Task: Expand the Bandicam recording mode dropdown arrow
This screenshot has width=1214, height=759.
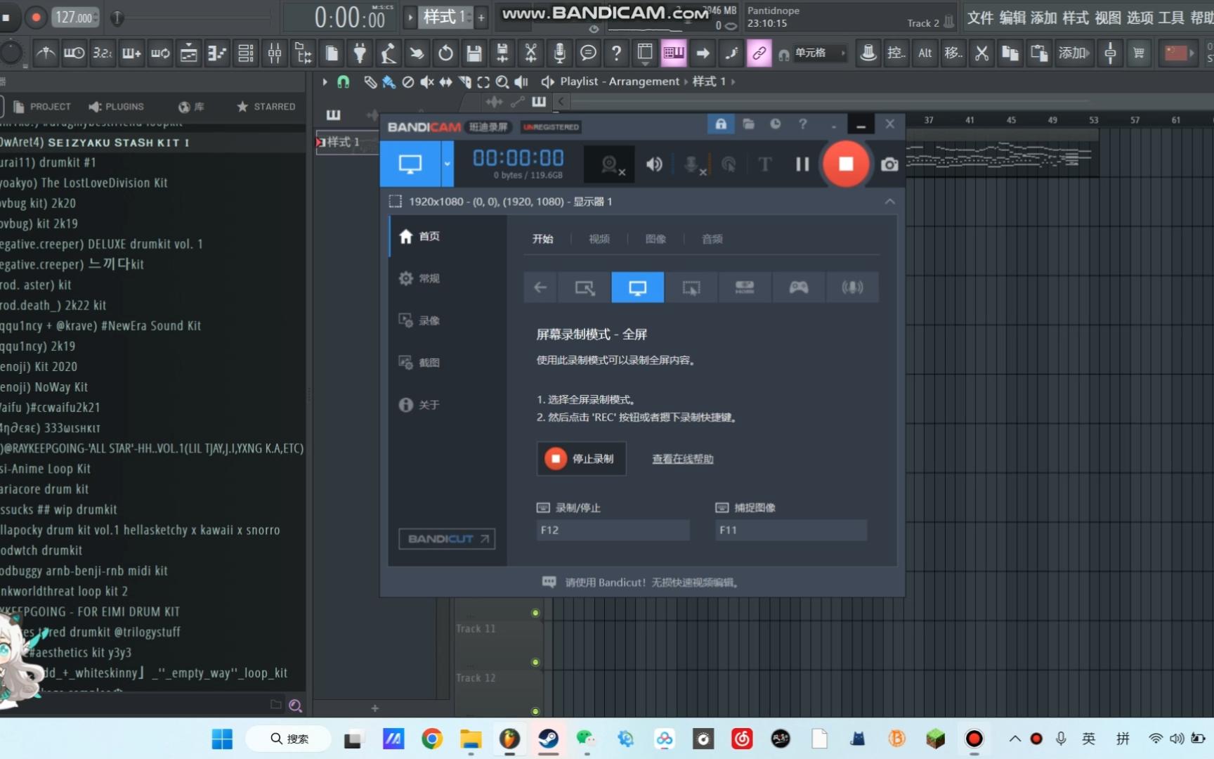Action: click(447, 164)
